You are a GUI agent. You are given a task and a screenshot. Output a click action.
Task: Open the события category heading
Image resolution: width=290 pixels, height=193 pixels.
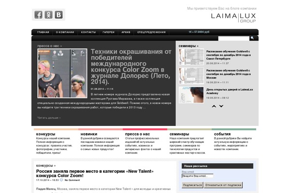tap(222, 134)
